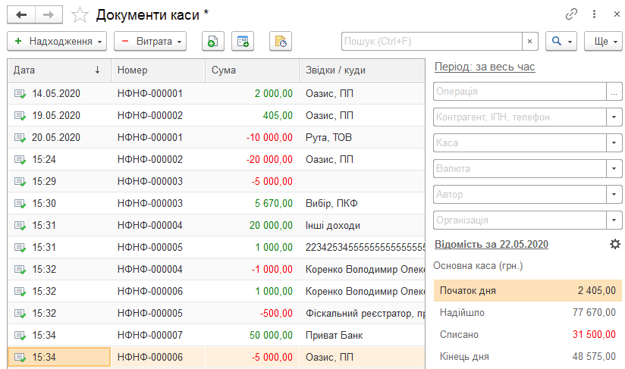The height and width of the screenshot is (369, 625).
Task: Open the gear settings for Відомість
Action: click(x=615, y=244)
